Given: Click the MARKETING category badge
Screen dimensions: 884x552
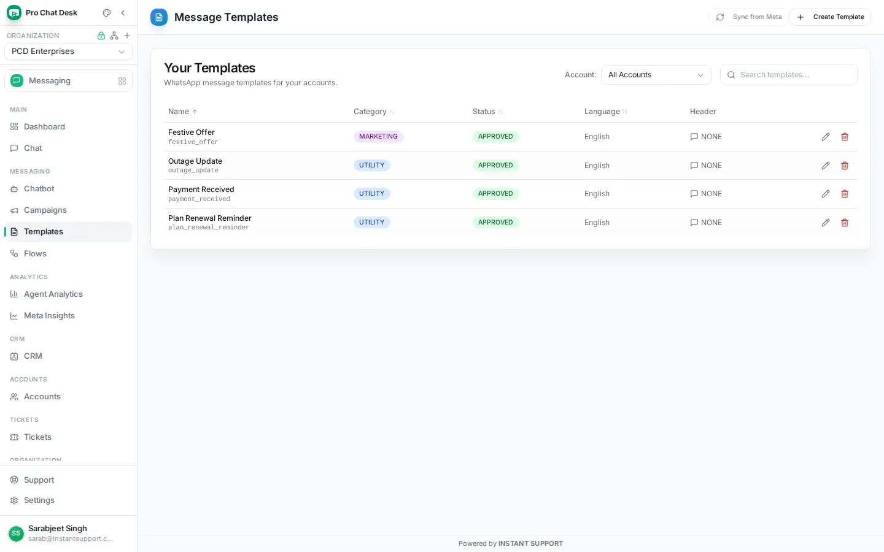Looking at the screenshot, I should pos(378,137).
